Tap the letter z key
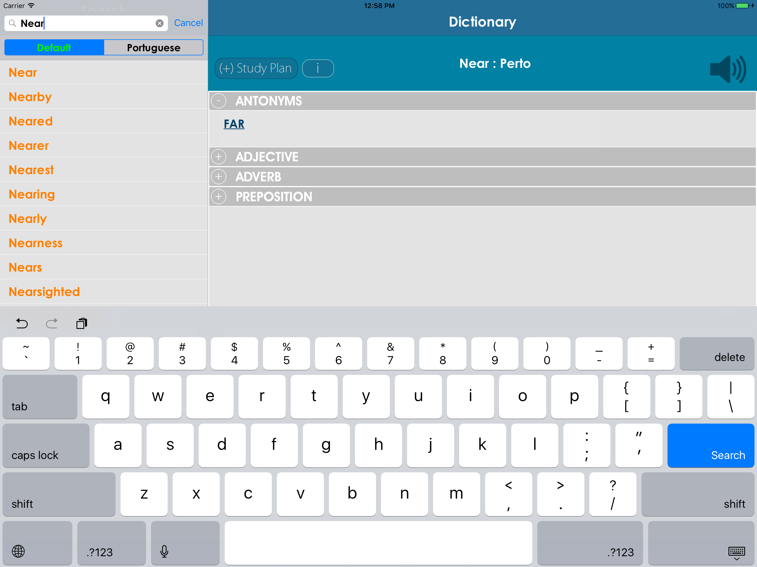The width and height of the screenshot is (757, 567). click(144, 494)
